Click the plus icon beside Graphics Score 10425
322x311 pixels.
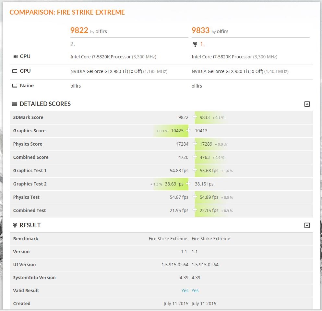[x=188, y=130]
